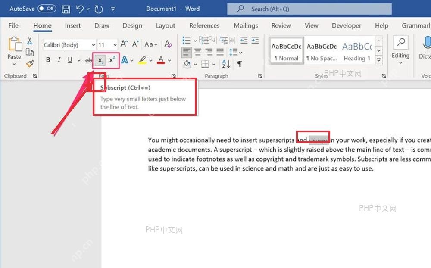431x268 pixels.
Task: Click the Copy icon in Clipboard group
Action: click(30, 52)
